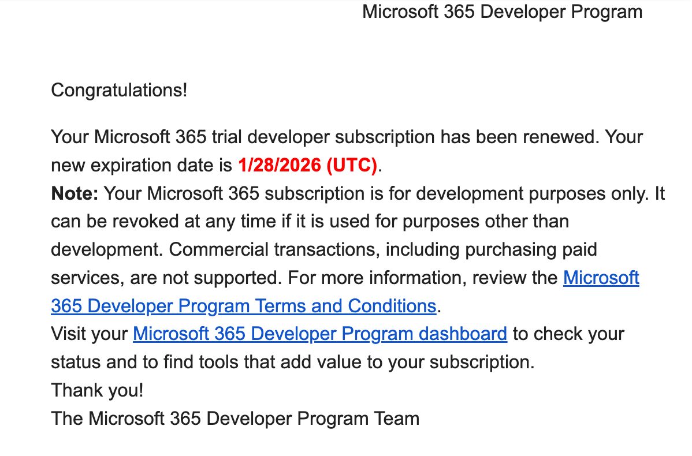Click the "Visit your" text before dashboard link
The height and width of the screenshot is (456, 692).
coord(90,334)
